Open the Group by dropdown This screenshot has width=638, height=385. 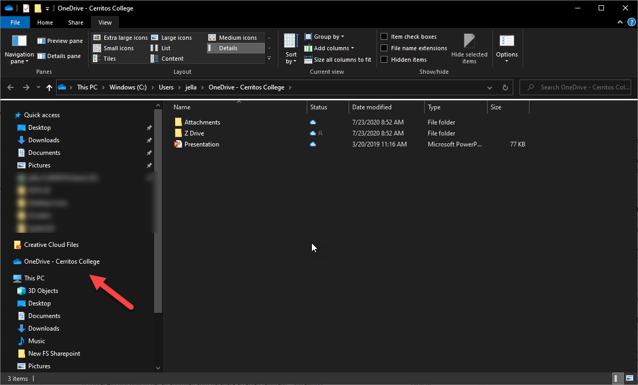click(325, 37)
